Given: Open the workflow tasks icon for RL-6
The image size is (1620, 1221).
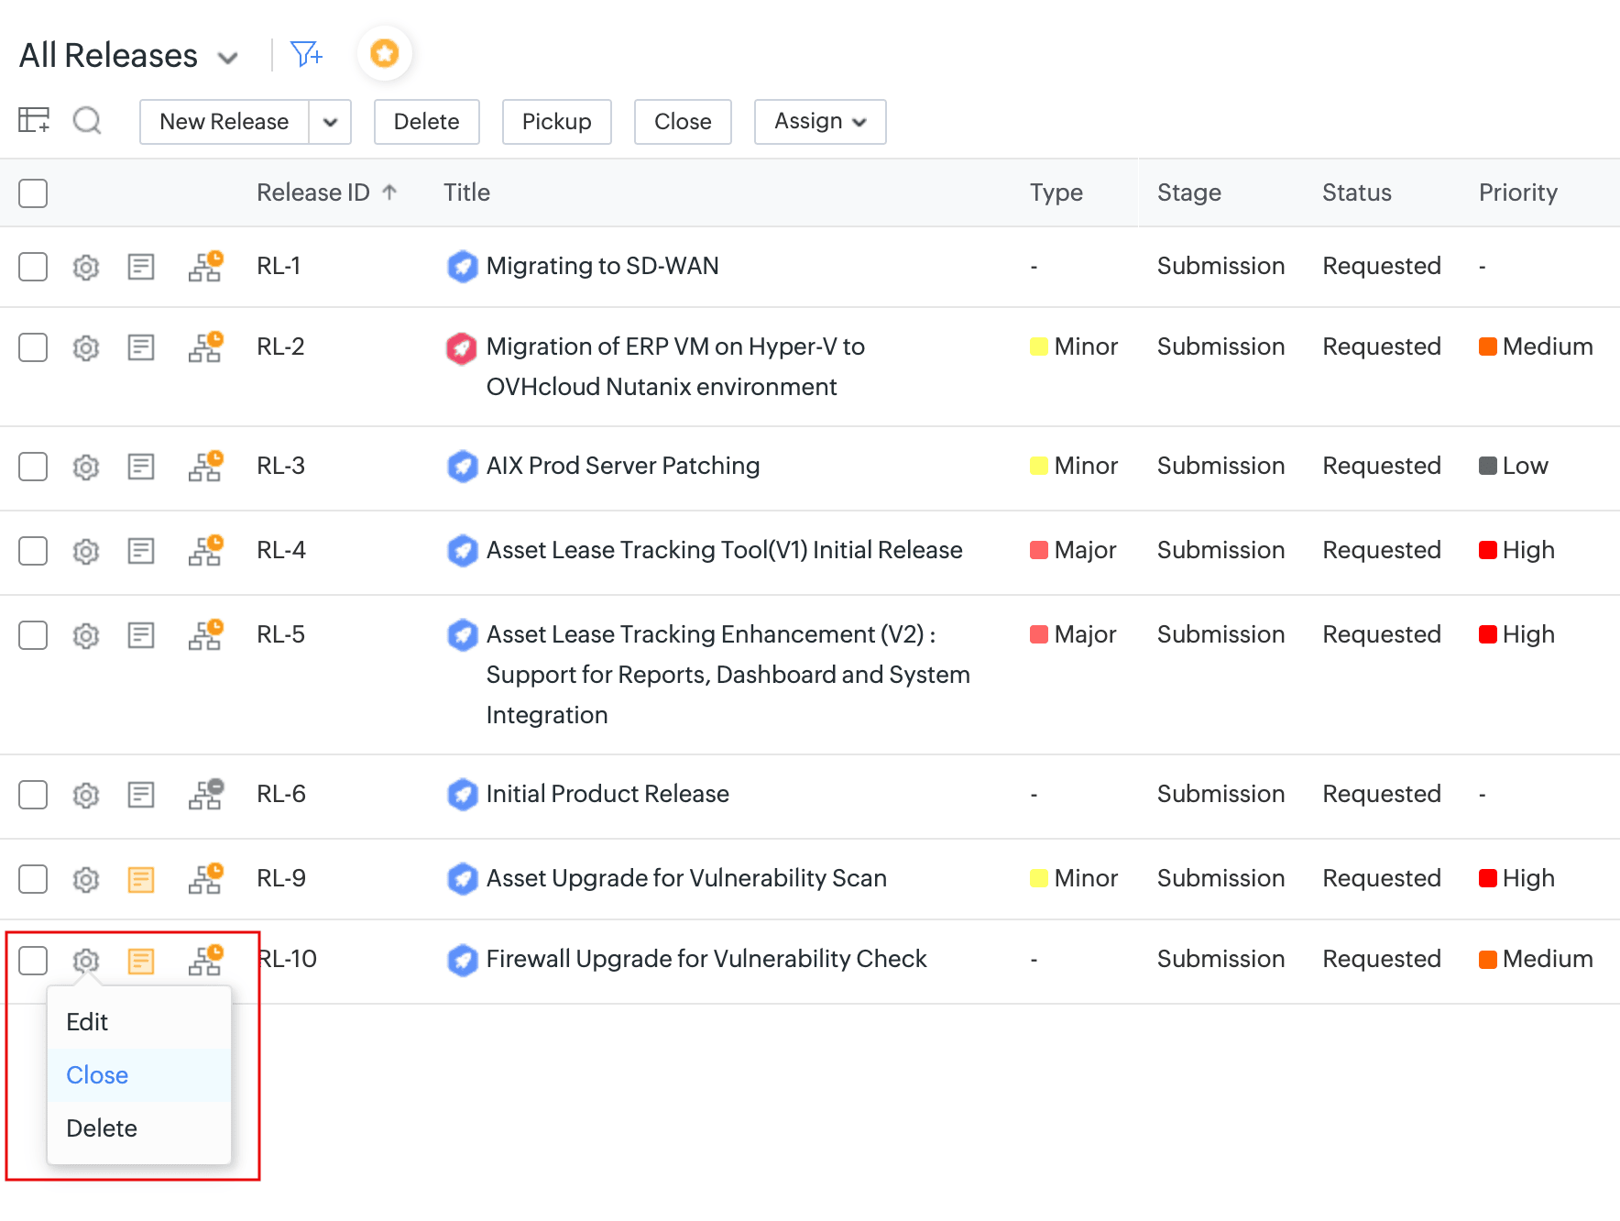Looking at the screenshot, I should [205, 794].
